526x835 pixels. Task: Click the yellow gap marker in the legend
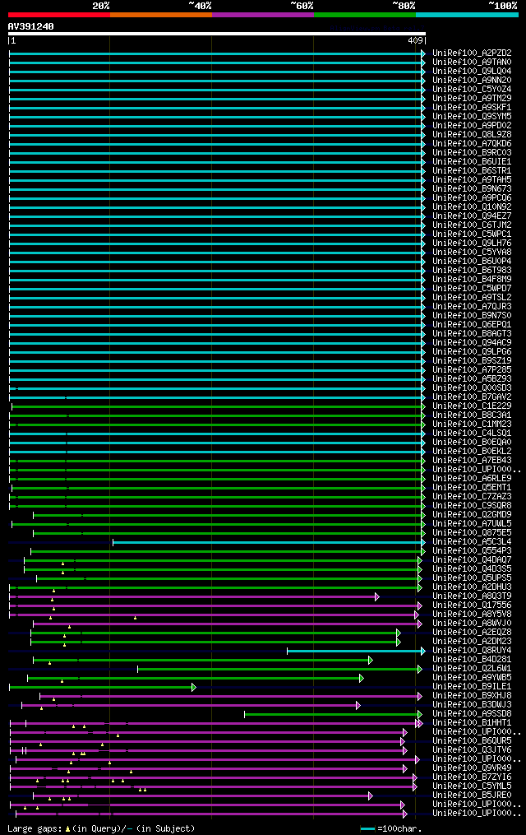click(x=68, y=829)
